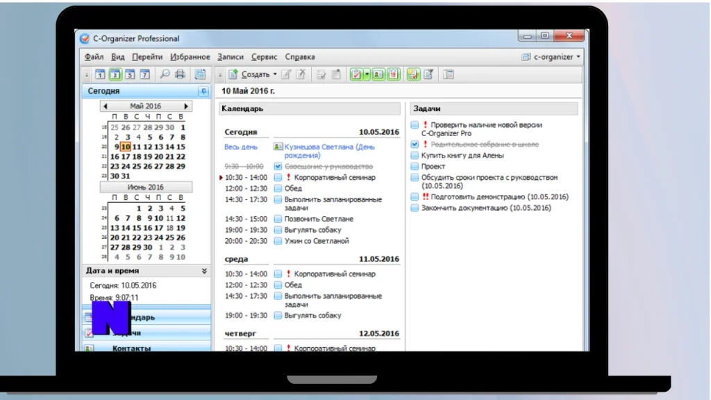
Task: Click the layout panel icon at toolbar end
Action: click(x=449, y=74)
